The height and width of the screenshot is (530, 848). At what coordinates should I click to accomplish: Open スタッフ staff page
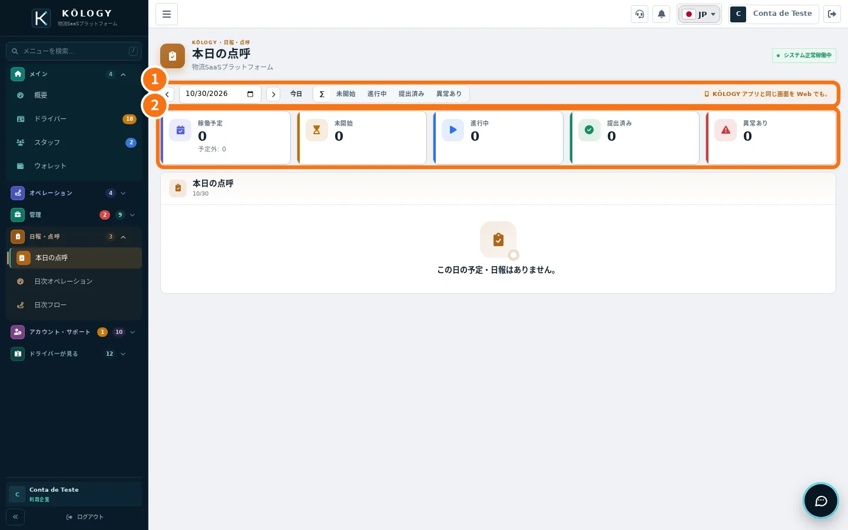(x=74, y=143)
